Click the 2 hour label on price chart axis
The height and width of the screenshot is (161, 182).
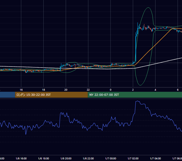click(x=133, y=90)
